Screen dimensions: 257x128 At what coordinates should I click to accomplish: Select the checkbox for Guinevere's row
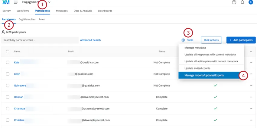[8, 86]
